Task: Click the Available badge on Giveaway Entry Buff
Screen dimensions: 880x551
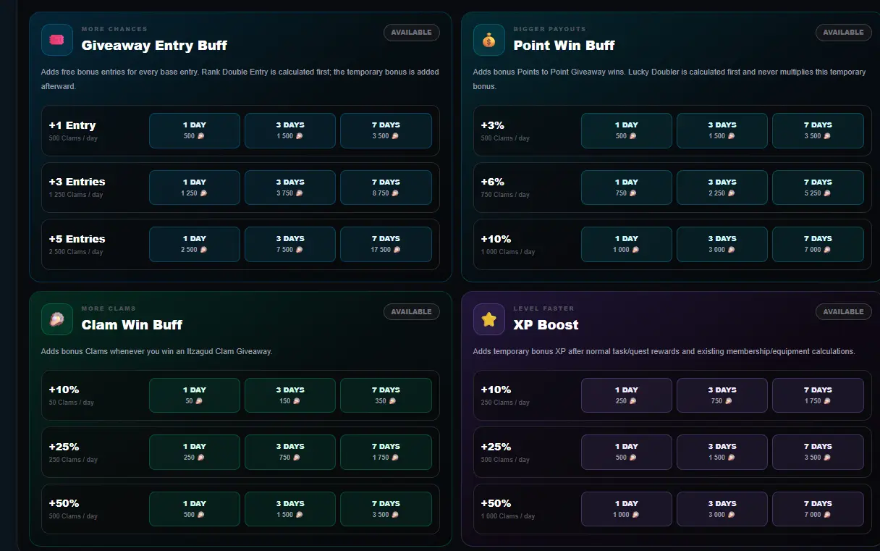Action: (412, 33)
